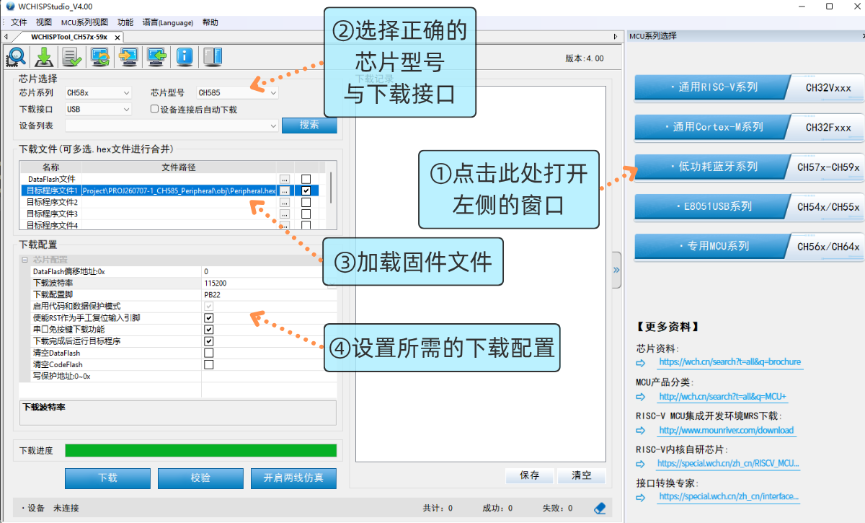865x523 pixels.
Task: Select 专用MCU系列 CH56x/CH64x series
Action: click(x=748, y=246)
